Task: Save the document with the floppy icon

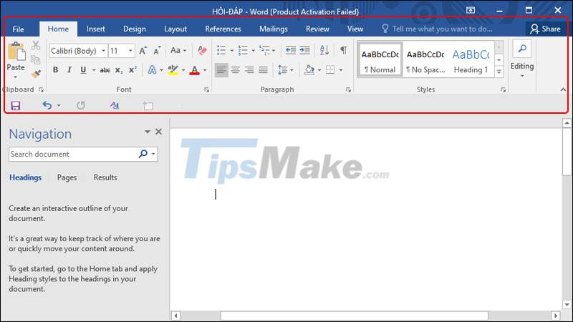Action: [15, 106]
